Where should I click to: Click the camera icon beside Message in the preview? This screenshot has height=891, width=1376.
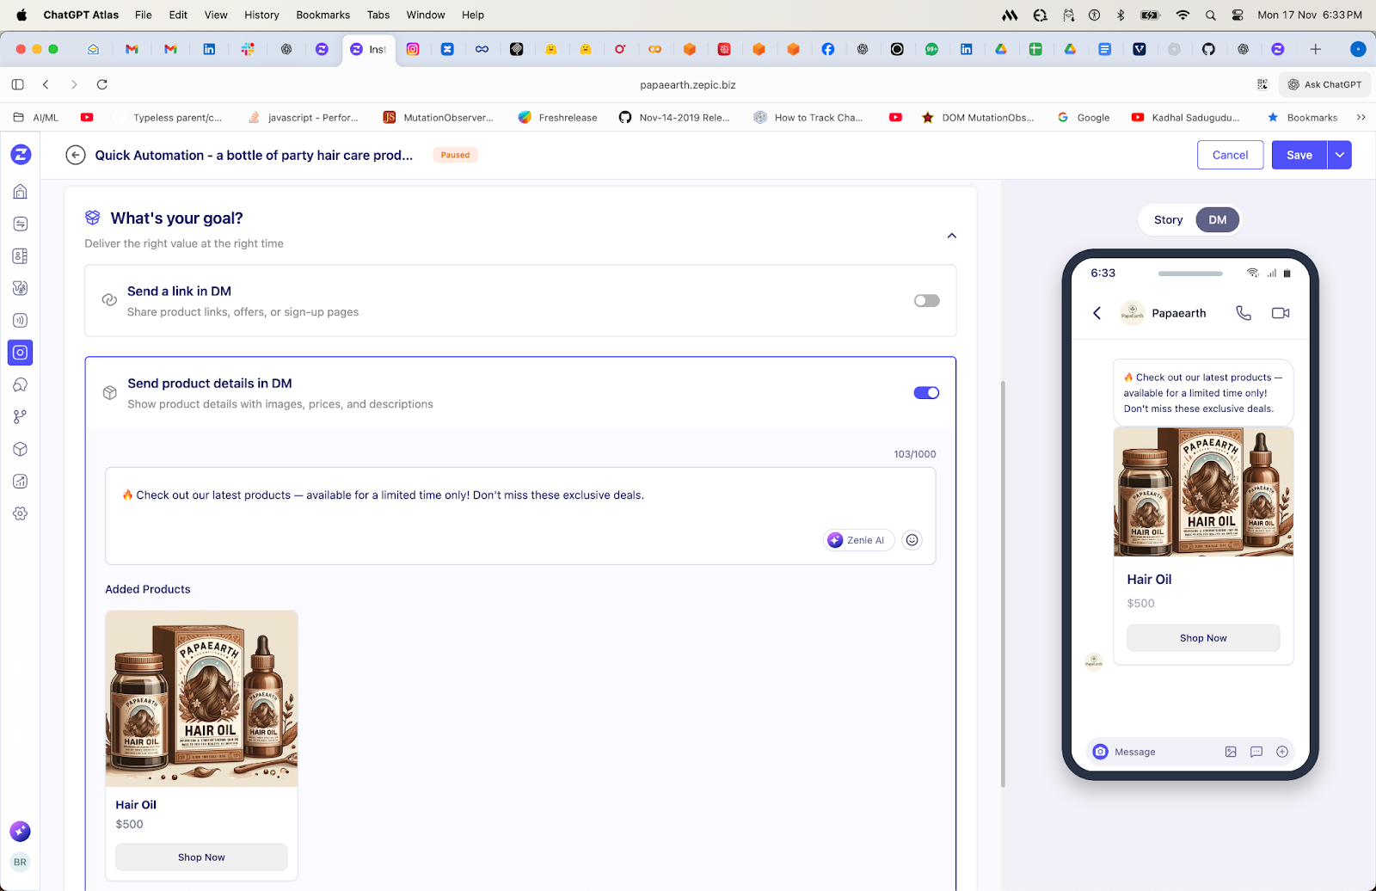pos(1101,752)
